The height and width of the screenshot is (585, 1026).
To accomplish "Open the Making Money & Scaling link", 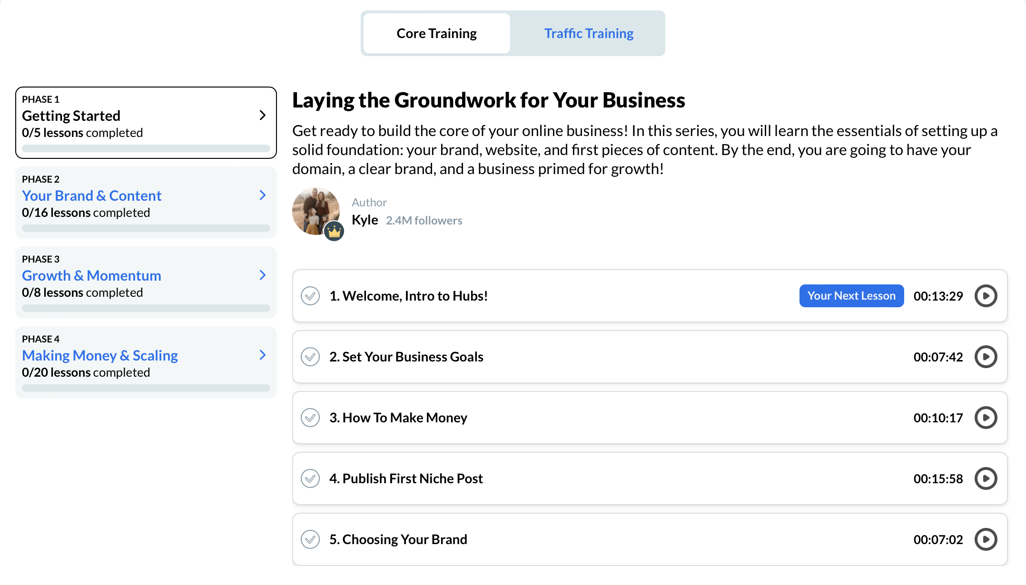I will coord(100,355).
